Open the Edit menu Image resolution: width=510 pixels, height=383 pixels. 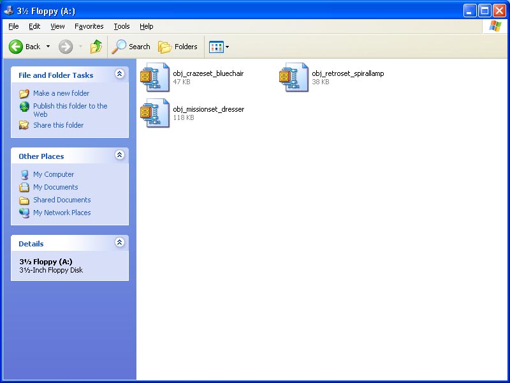click(x=34, y=26)
